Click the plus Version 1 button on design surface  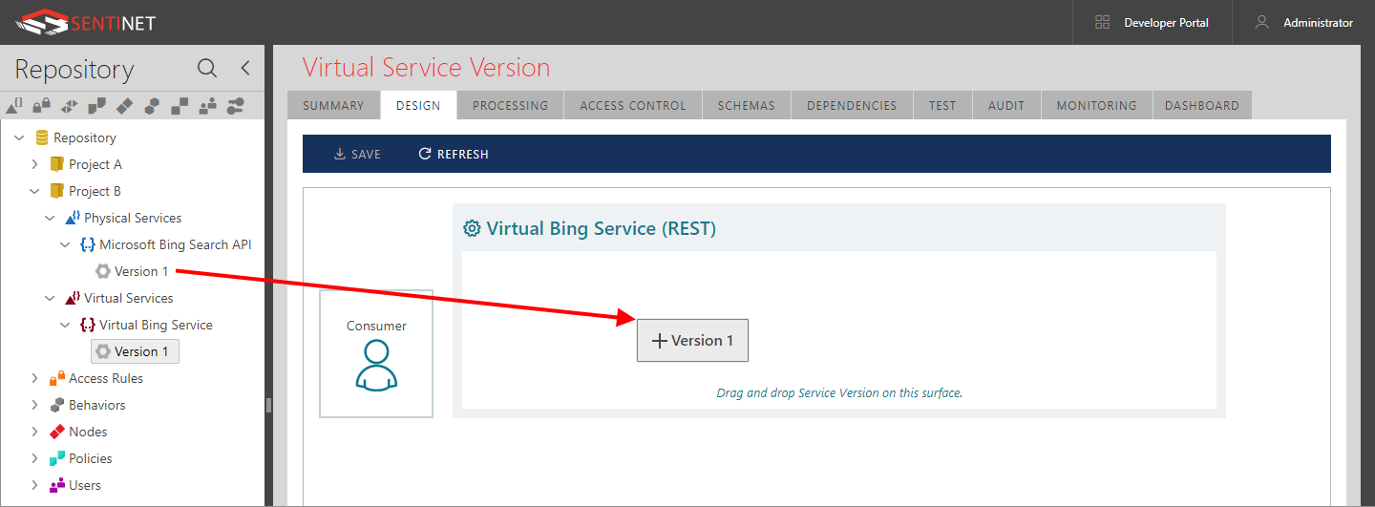click(x=692, y=341)
